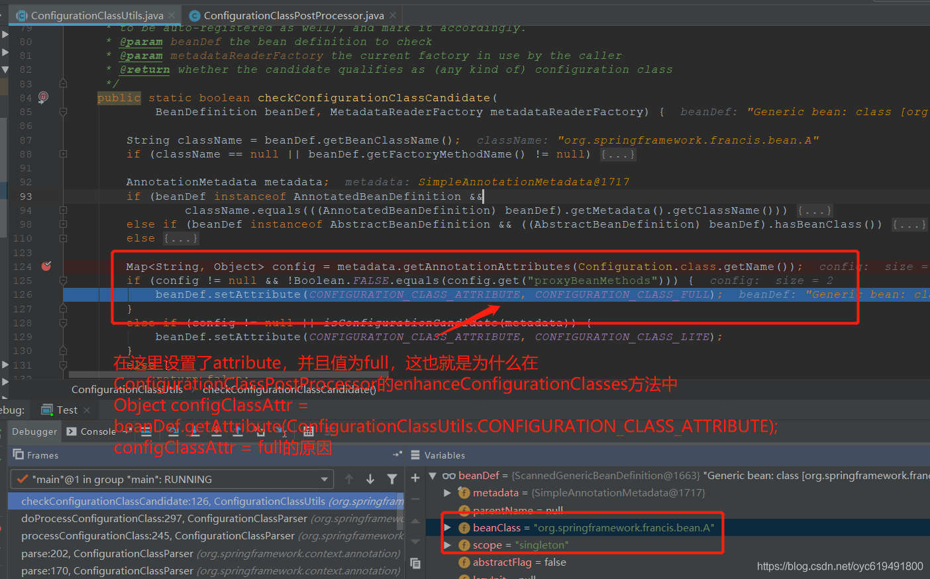Expand folded braces at end of line 94
930x579 pixels.
815,210
